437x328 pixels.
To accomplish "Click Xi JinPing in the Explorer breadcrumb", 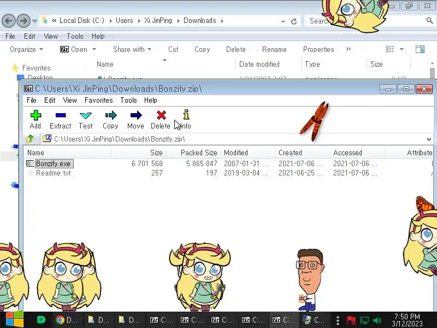I will [x=158, y=21].
